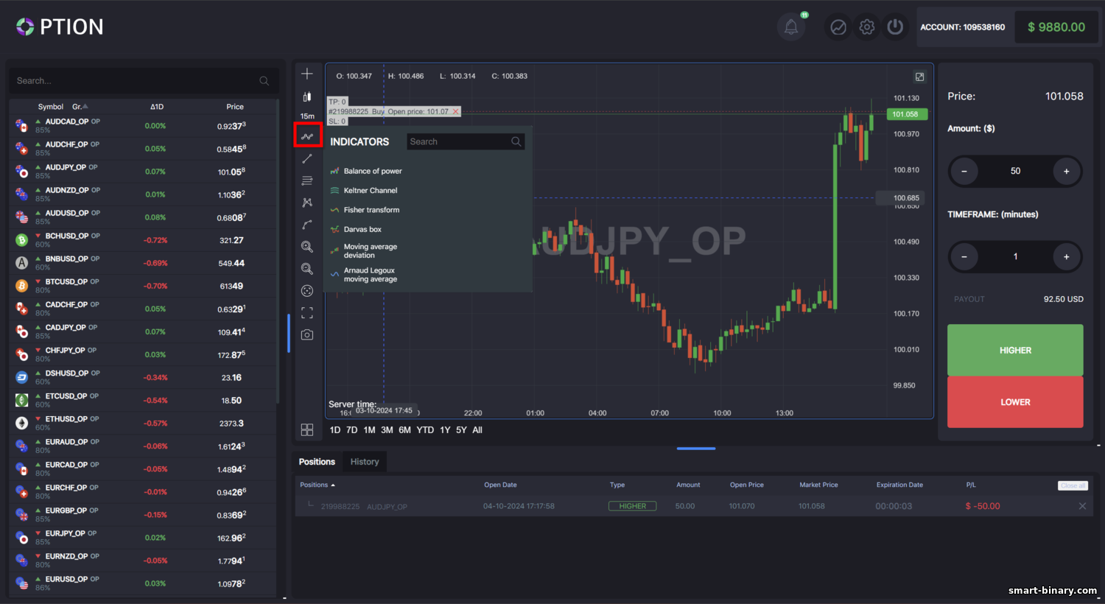Open the chart analytics icon in header
This screenshot has height=604, width=1105.
(838, 27)
